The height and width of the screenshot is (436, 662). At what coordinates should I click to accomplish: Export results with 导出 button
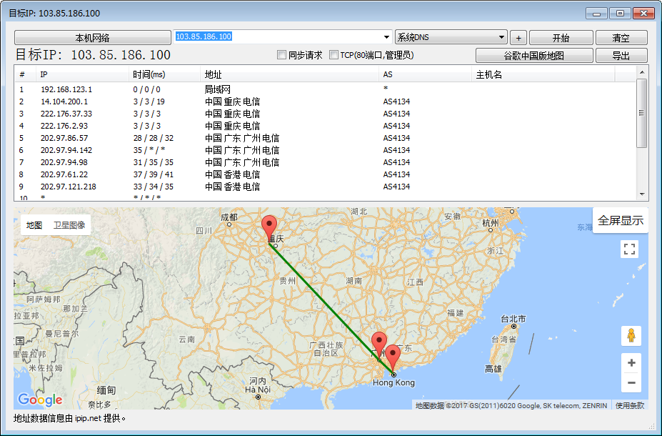point(621,55)
